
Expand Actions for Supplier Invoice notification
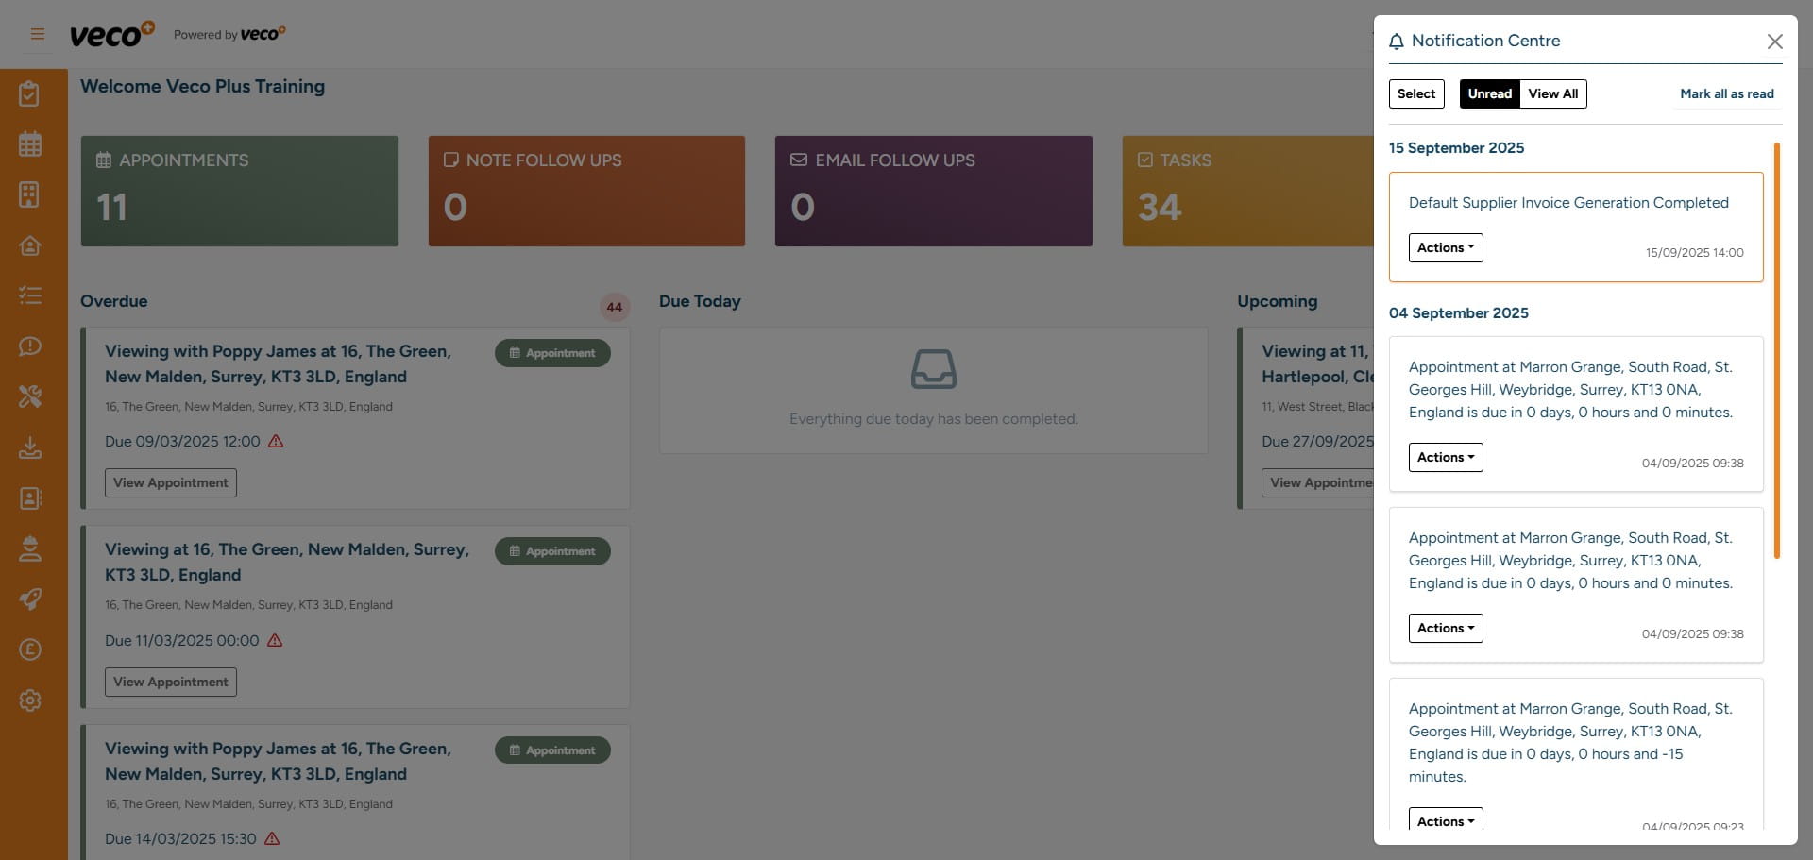point(1445,247)
